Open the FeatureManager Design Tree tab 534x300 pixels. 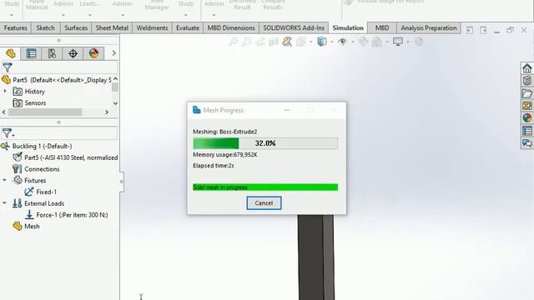click(x=11, y=53)
